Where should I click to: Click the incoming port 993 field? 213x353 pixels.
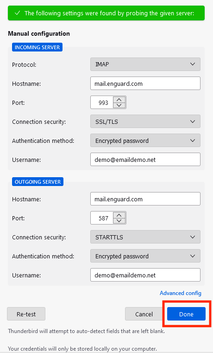102,103
